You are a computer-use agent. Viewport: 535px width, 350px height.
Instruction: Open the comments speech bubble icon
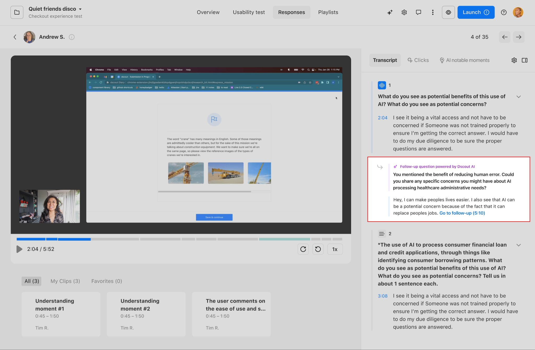tap(418, 12)
